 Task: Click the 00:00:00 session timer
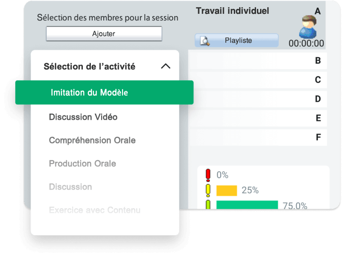tap(306, 44)
